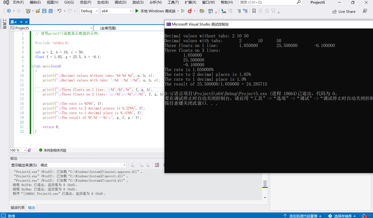Close the 源.c editor tab
Viewport: 373px width, 218px height.
26,22
